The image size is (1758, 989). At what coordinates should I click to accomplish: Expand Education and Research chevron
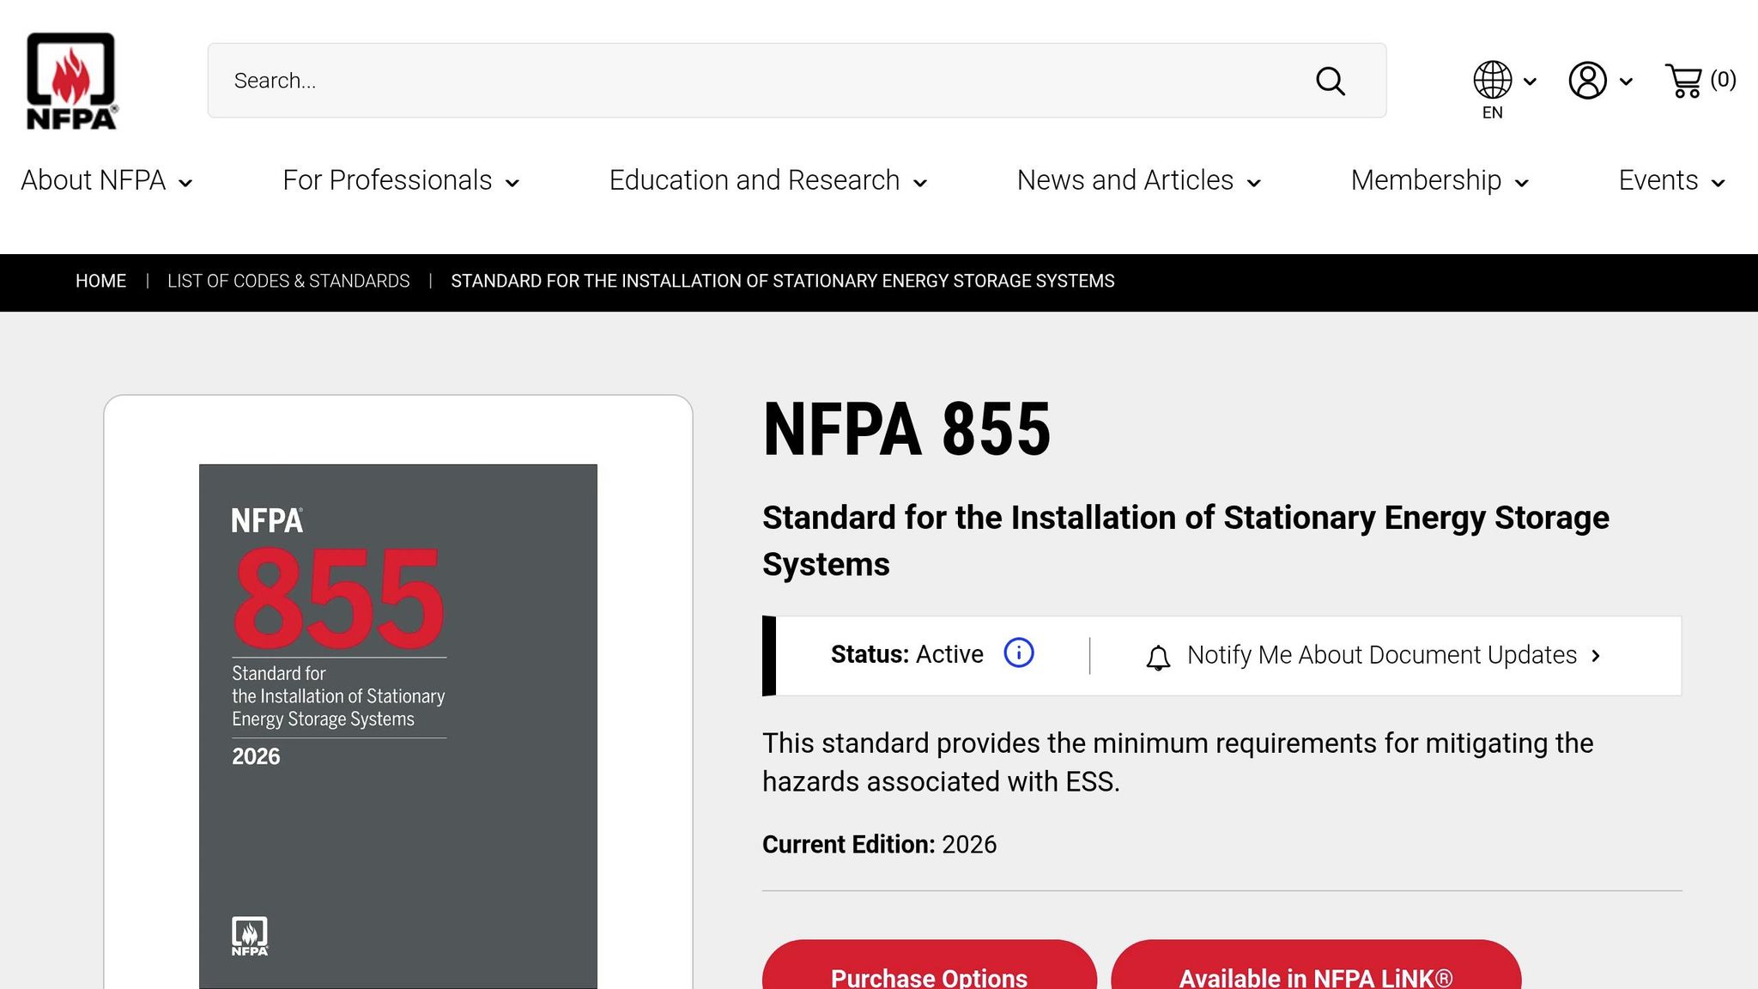[x=920, y=183]
